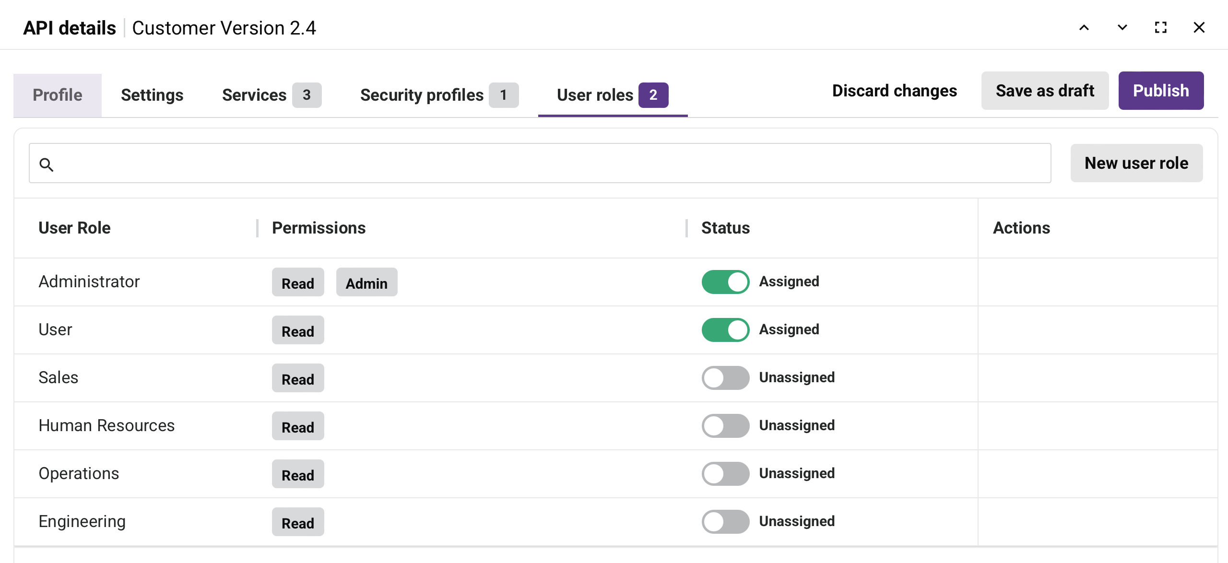This screenshot has height=563, width=1228.
Task: Open the Settings tab
Action: 152,95
